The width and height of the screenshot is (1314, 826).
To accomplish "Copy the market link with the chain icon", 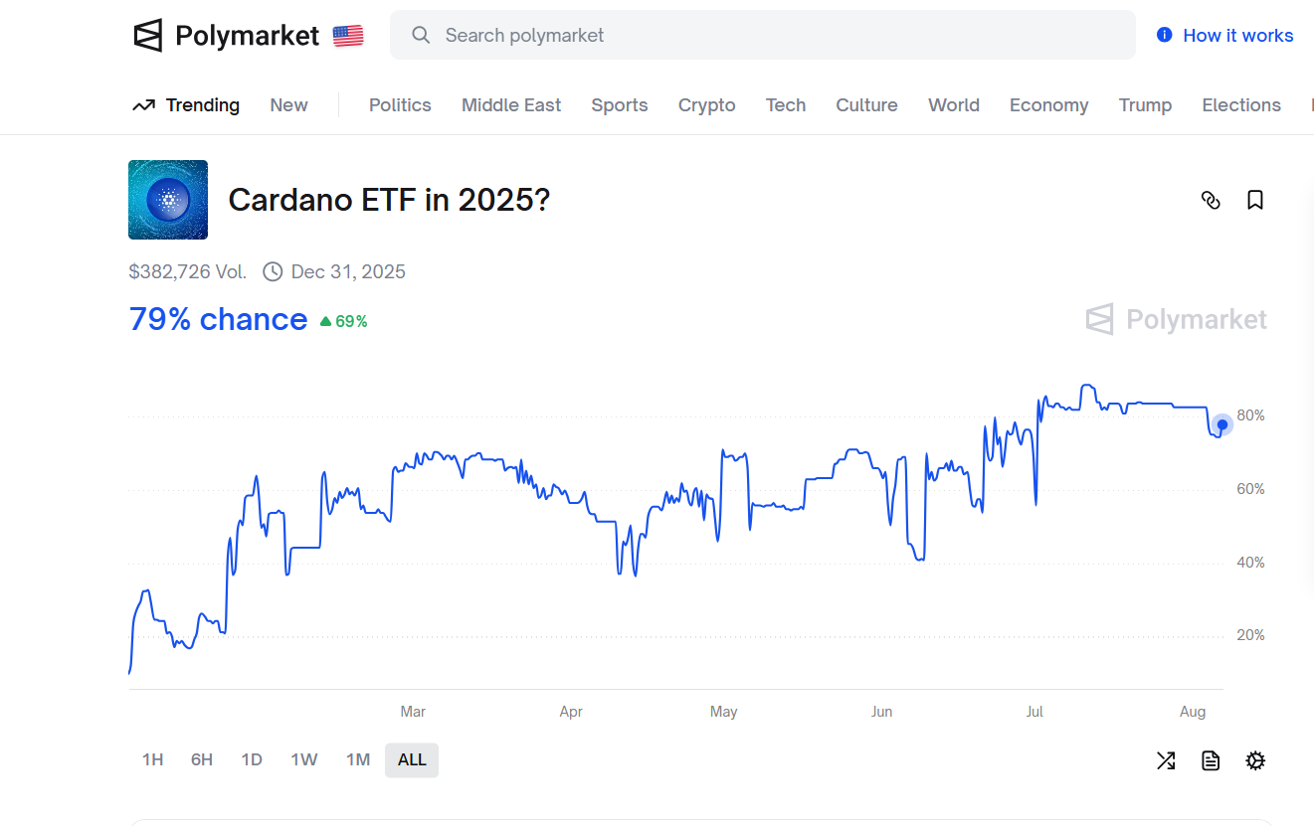I will click(x=1211, y=201).
